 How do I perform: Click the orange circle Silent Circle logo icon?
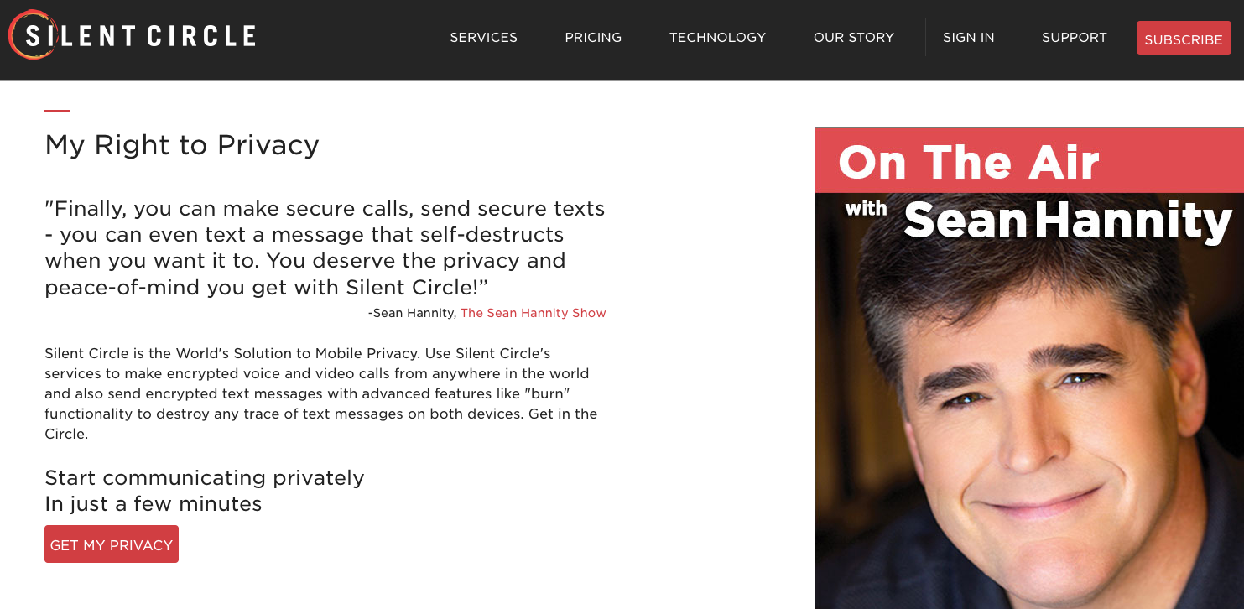click(32, 34)
